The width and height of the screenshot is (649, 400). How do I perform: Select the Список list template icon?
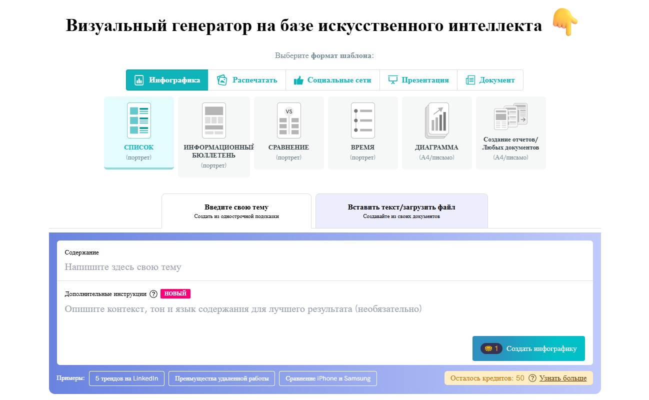click(139, 120)
